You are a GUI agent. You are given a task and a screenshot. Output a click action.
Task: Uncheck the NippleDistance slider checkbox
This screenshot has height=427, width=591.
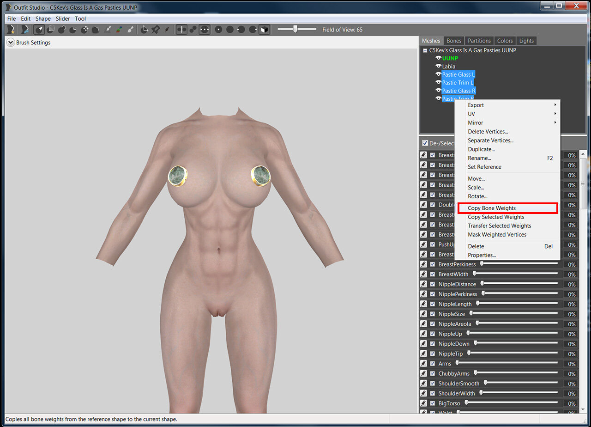433,284
